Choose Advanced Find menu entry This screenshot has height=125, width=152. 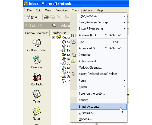coord(99,48)
